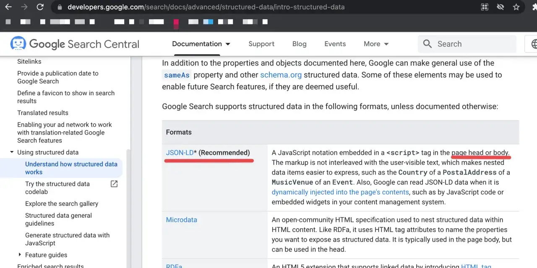Screen dimensions: 537x268
Task: Click the lock icon in address bar
Action: (60, 7)
